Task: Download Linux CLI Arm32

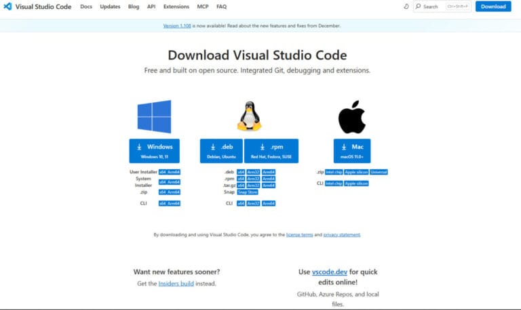Action: (253, 203)
